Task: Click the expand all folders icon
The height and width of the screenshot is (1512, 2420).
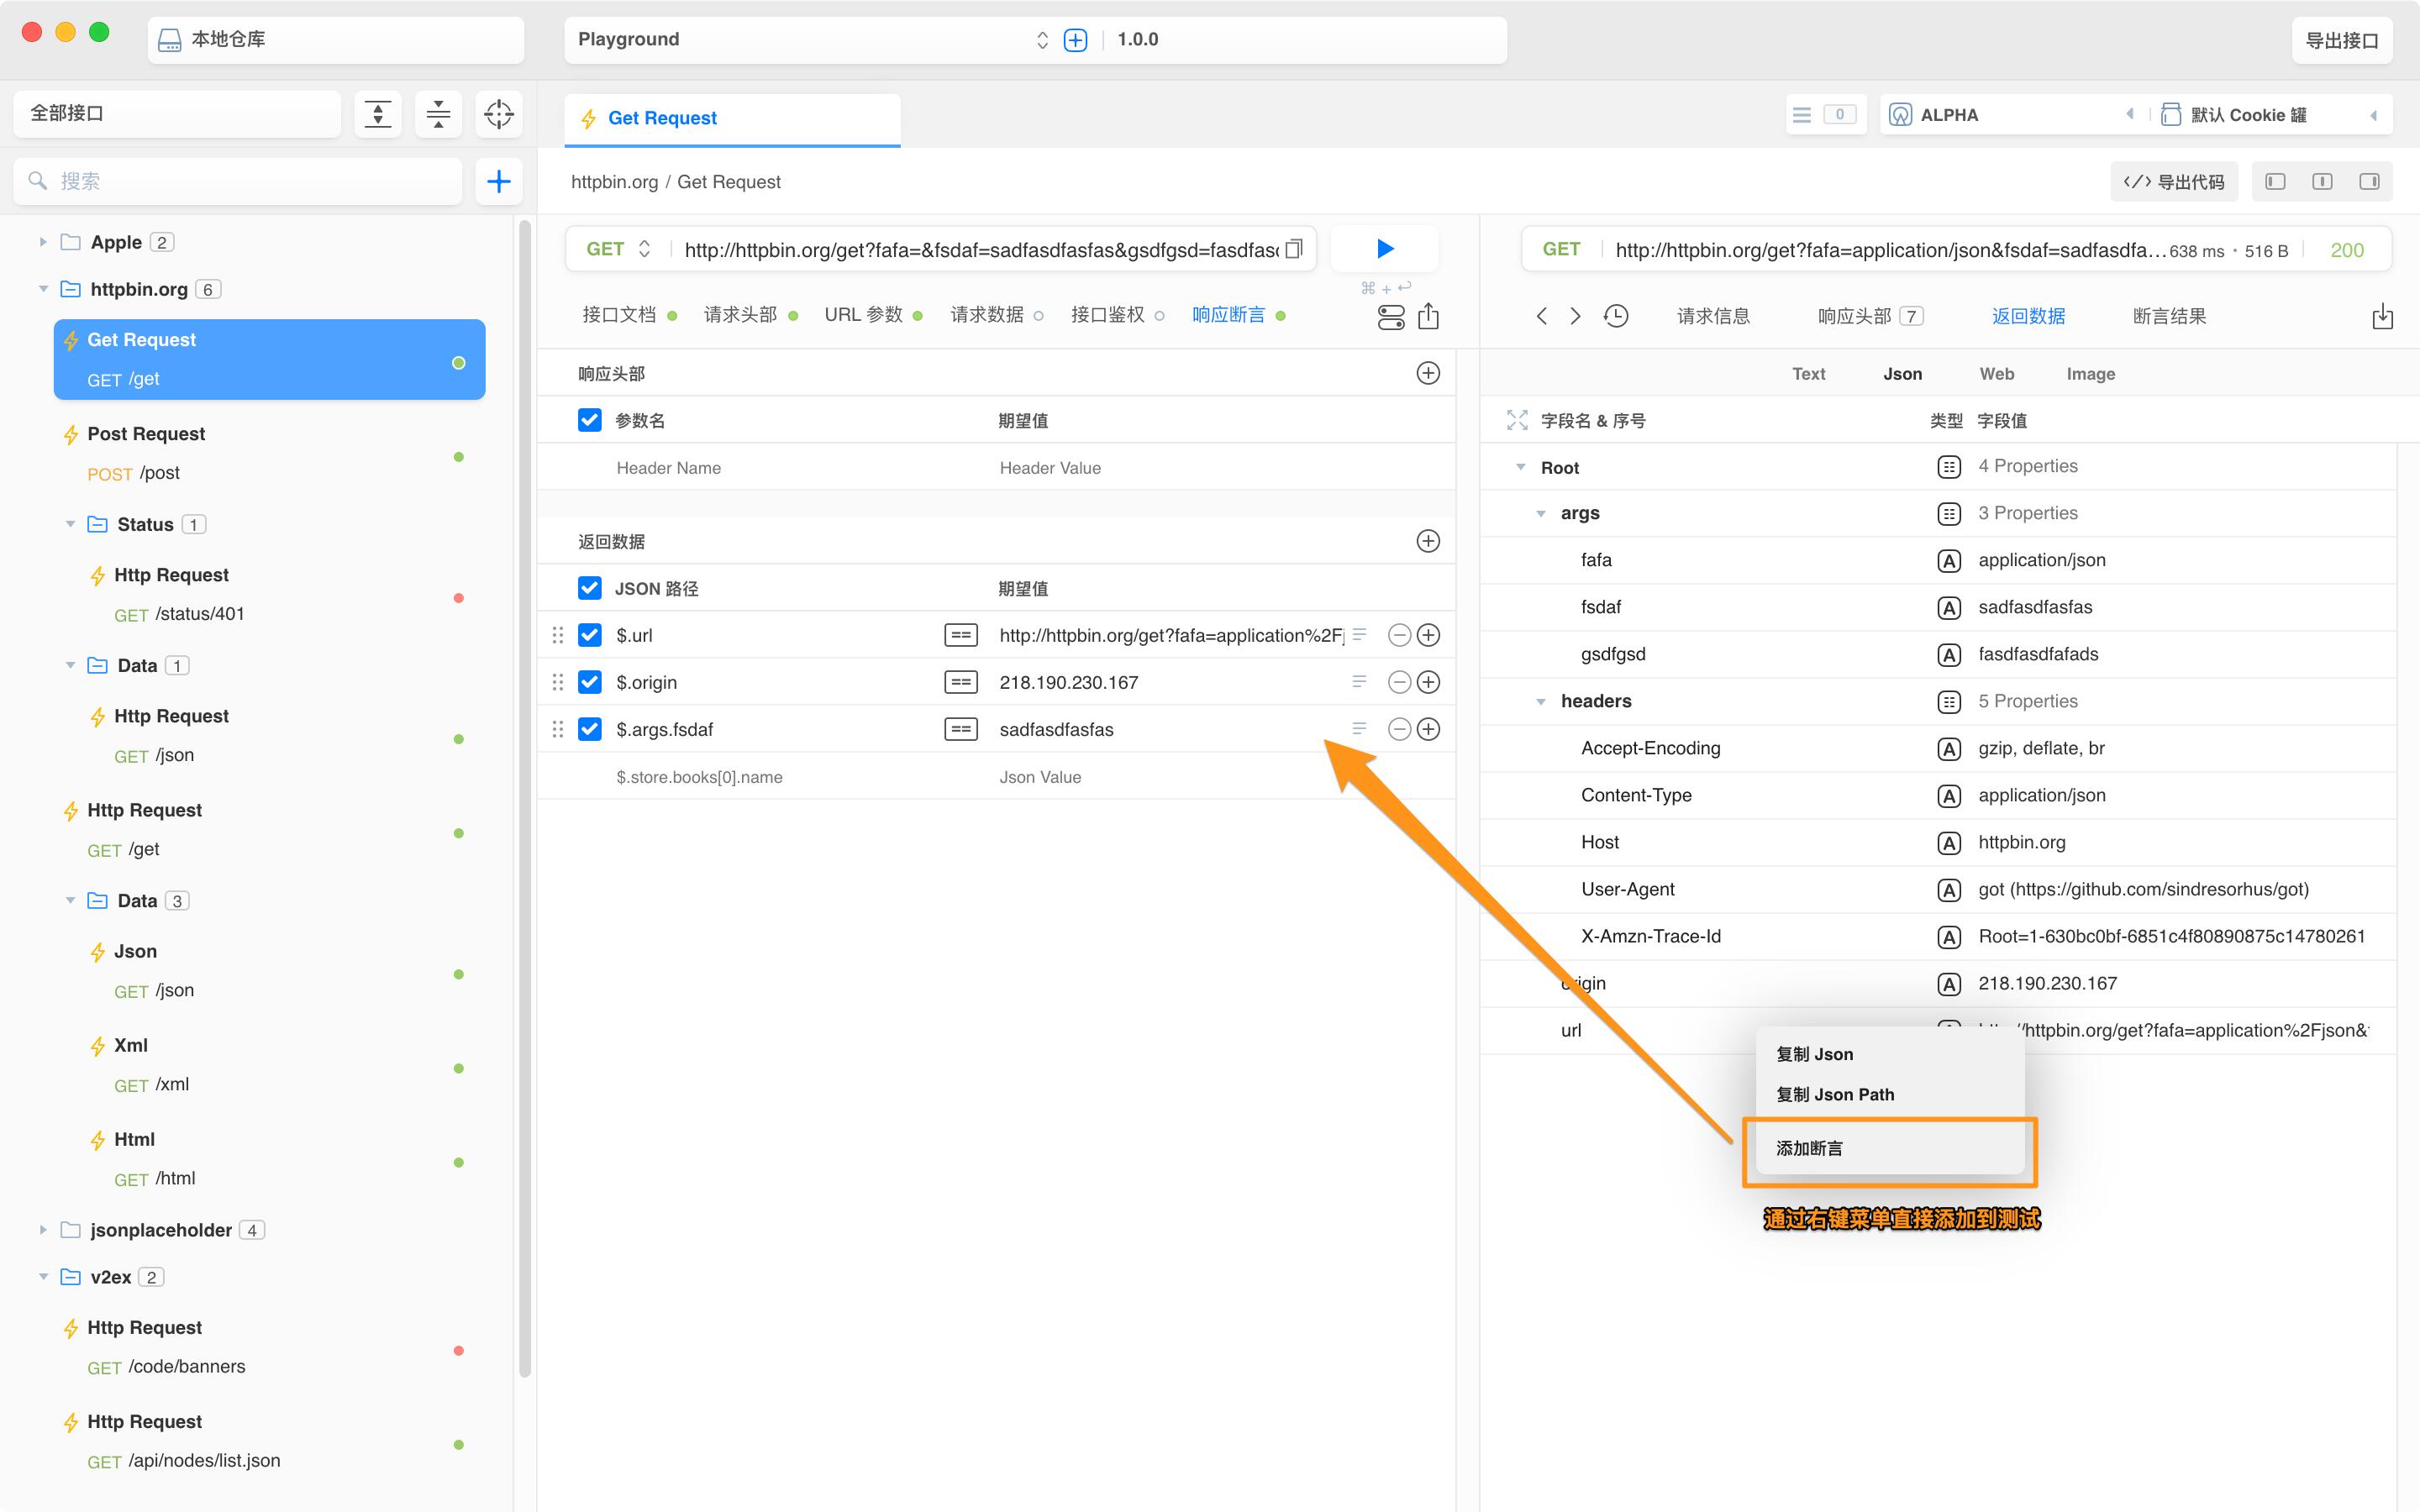Action: pos(377,114)
